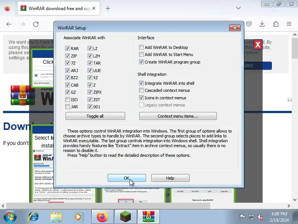Click the Toggle all button
Screen dimensions: 298x224
95,116
